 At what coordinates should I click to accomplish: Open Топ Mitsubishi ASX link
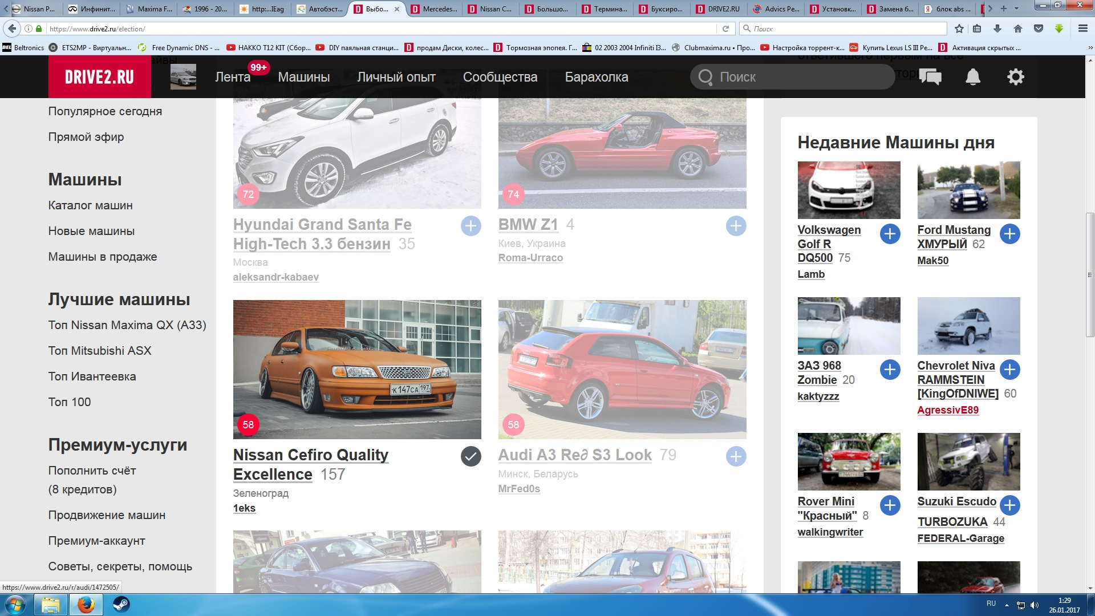pyautogui.click(x=100, y=351)
